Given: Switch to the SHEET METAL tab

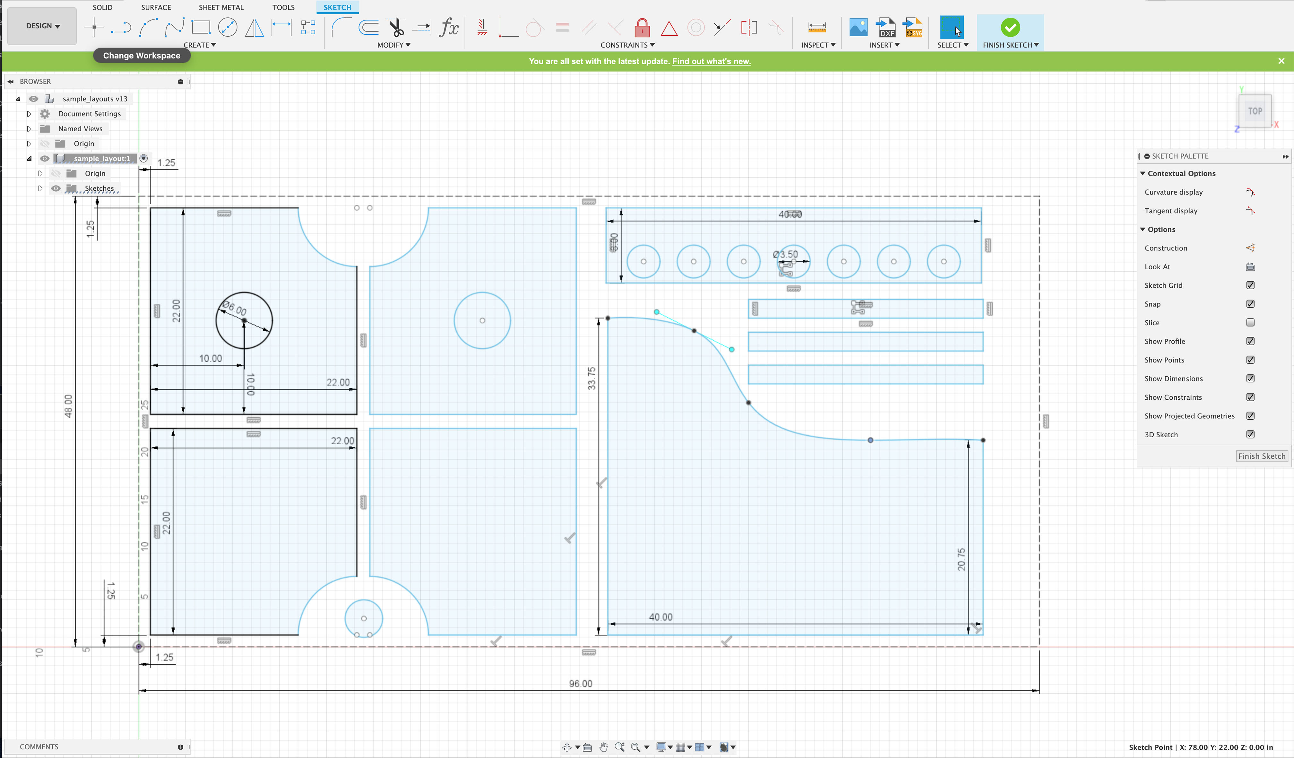Looking at the screenshot, I should tap(221, 7).
